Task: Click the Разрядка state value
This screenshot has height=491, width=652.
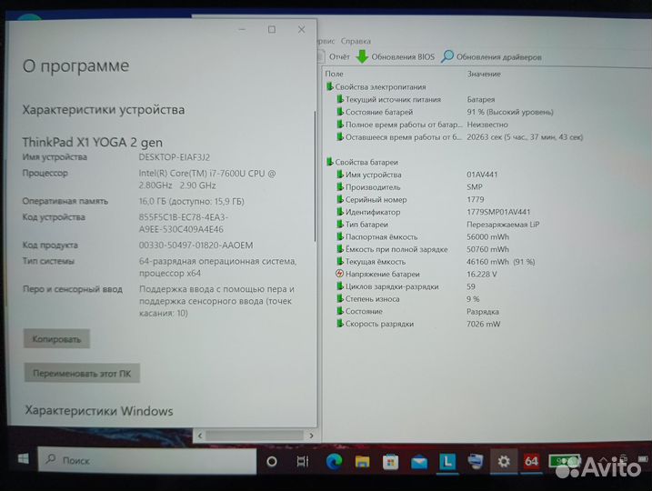Action: pyautogui.click(x=482, y=311)
